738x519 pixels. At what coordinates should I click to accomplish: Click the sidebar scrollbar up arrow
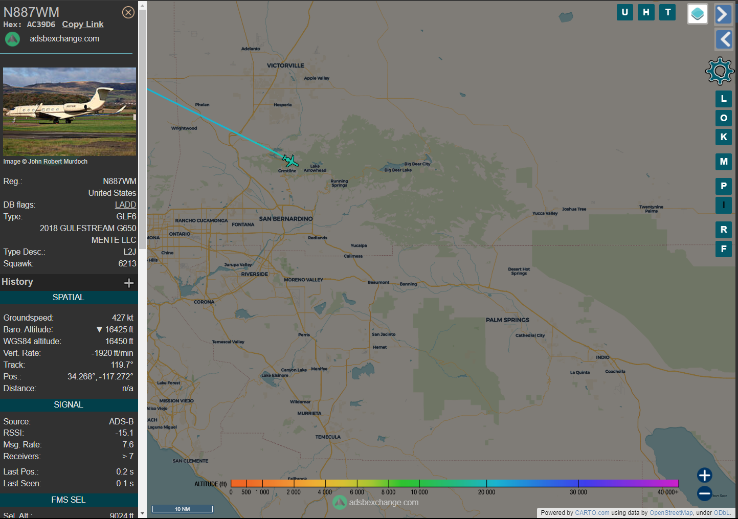click(x=142, y=5)
